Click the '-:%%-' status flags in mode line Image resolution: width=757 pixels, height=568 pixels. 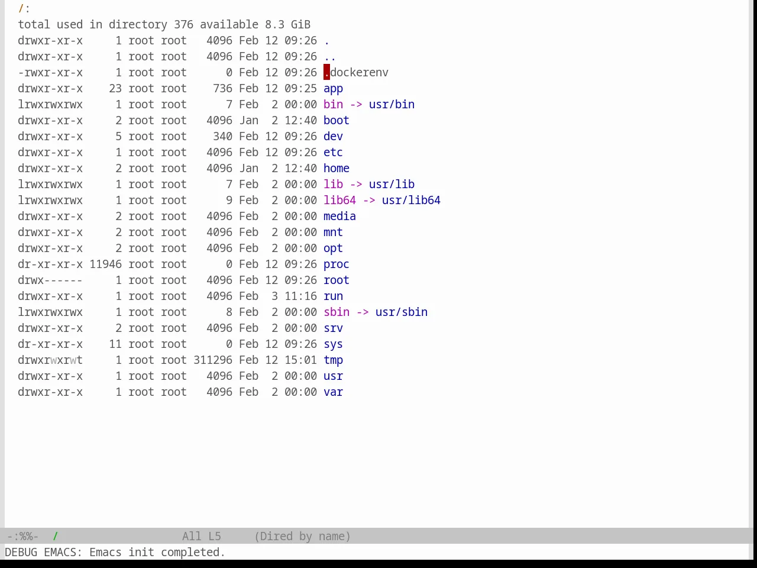pyautogui.click(x=22, y=537)
